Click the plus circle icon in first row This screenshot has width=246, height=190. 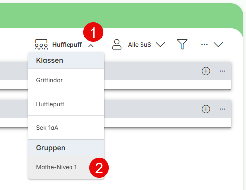click(206, 71)
